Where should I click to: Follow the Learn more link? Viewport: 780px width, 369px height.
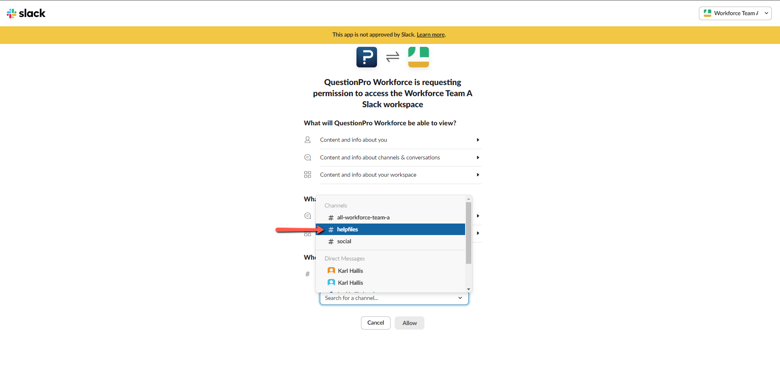tap(431, 35)
